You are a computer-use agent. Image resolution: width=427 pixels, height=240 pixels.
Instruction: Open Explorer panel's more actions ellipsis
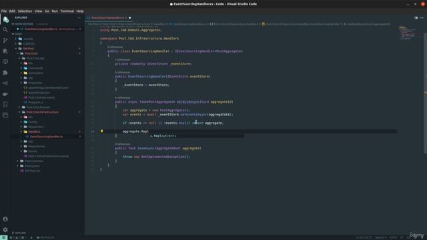pos(79,18)
